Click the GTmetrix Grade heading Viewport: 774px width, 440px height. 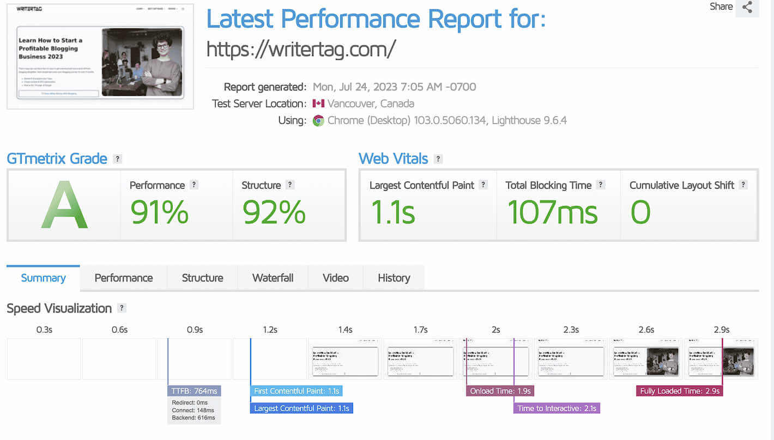click(x=57, y=159)
